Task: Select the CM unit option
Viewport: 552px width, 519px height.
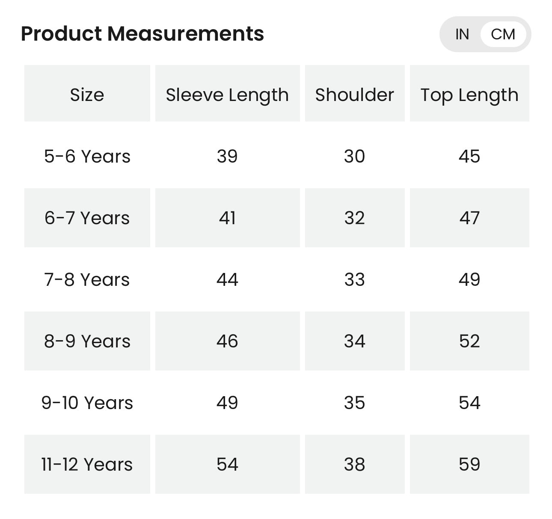Action: click(x=503, y=34)
